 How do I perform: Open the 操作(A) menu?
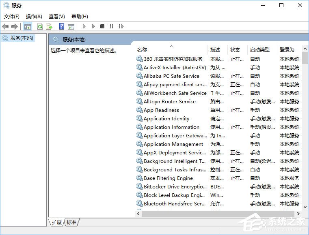point(34,17)
